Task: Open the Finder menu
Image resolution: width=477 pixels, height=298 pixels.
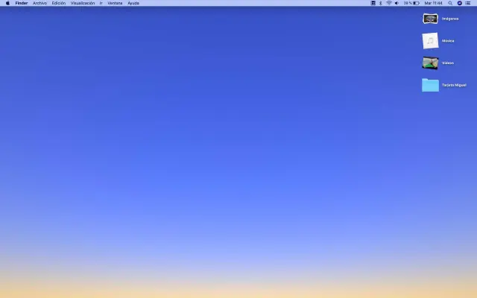Action: click(22, 3)
